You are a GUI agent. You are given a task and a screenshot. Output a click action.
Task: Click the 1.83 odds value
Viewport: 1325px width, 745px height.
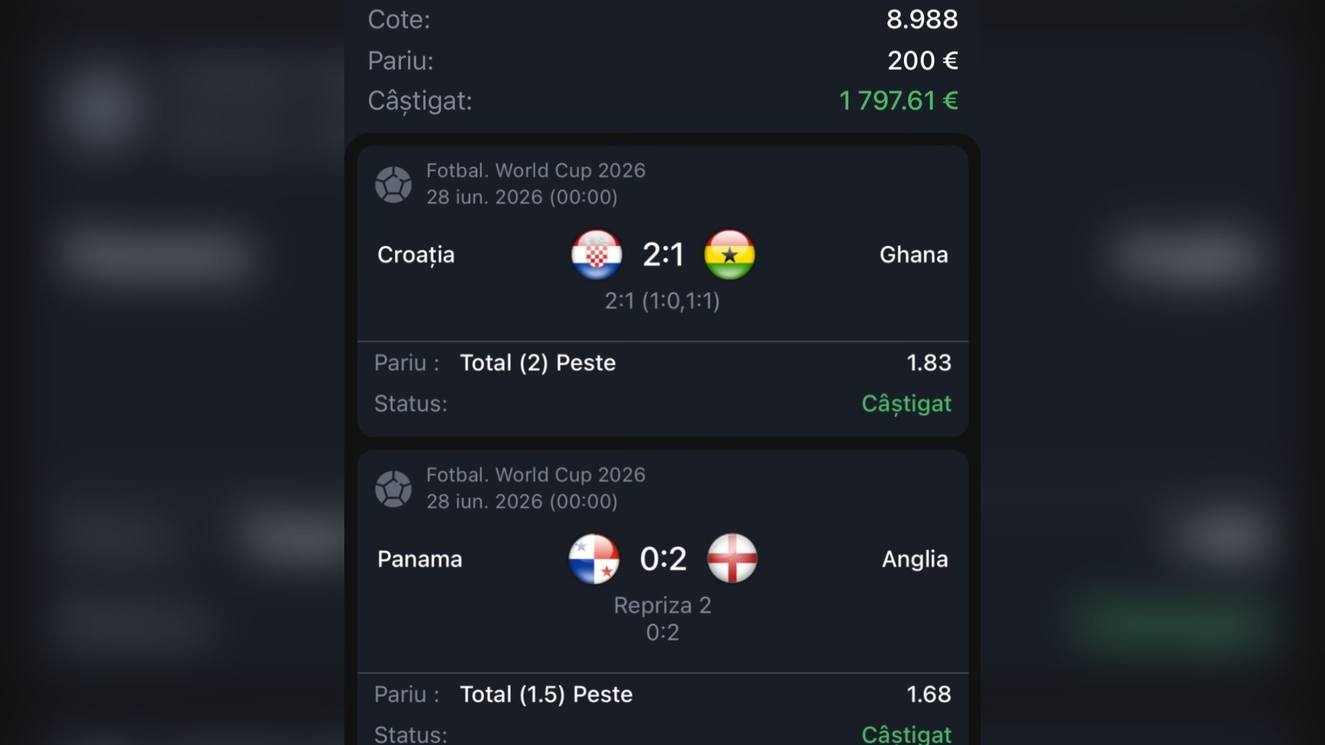coord(929,362)
